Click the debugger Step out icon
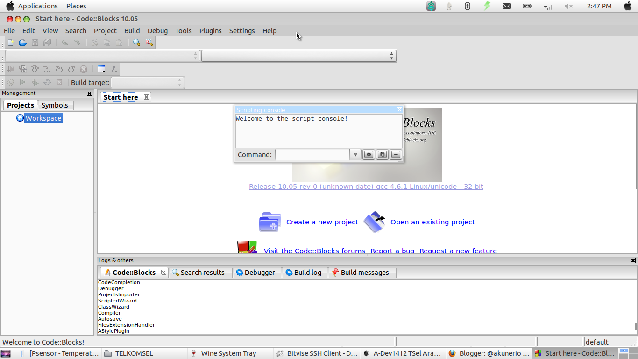Image resolution: width=638 pixels, height=359 pixels. 71,69
